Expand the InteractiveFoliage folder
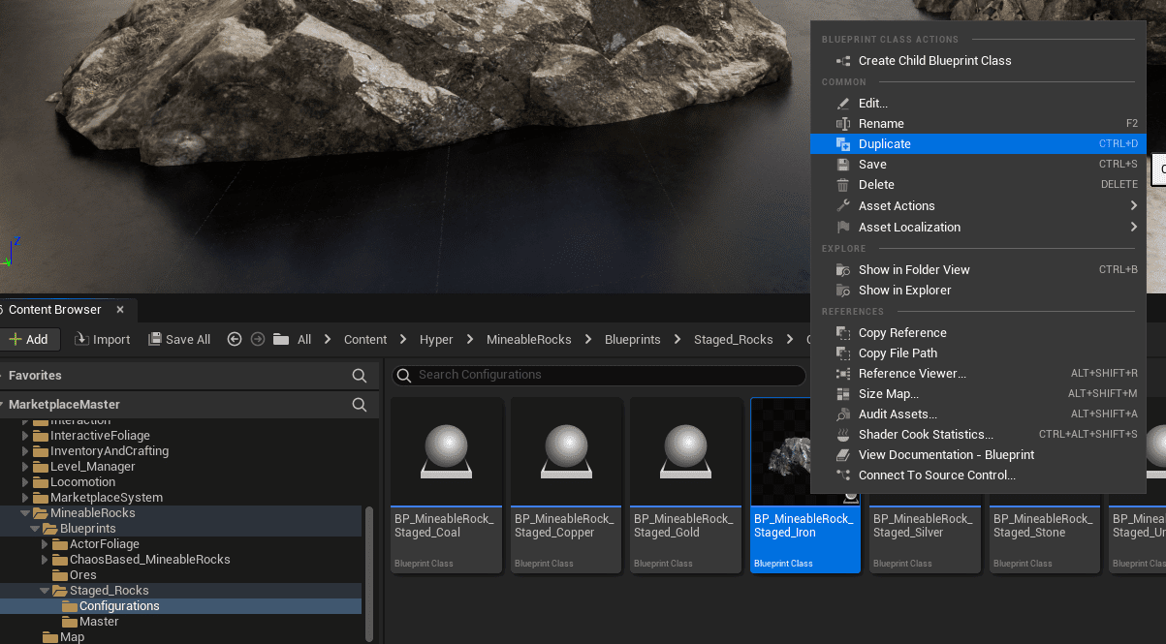The image size is (1166, 644). 26,436
